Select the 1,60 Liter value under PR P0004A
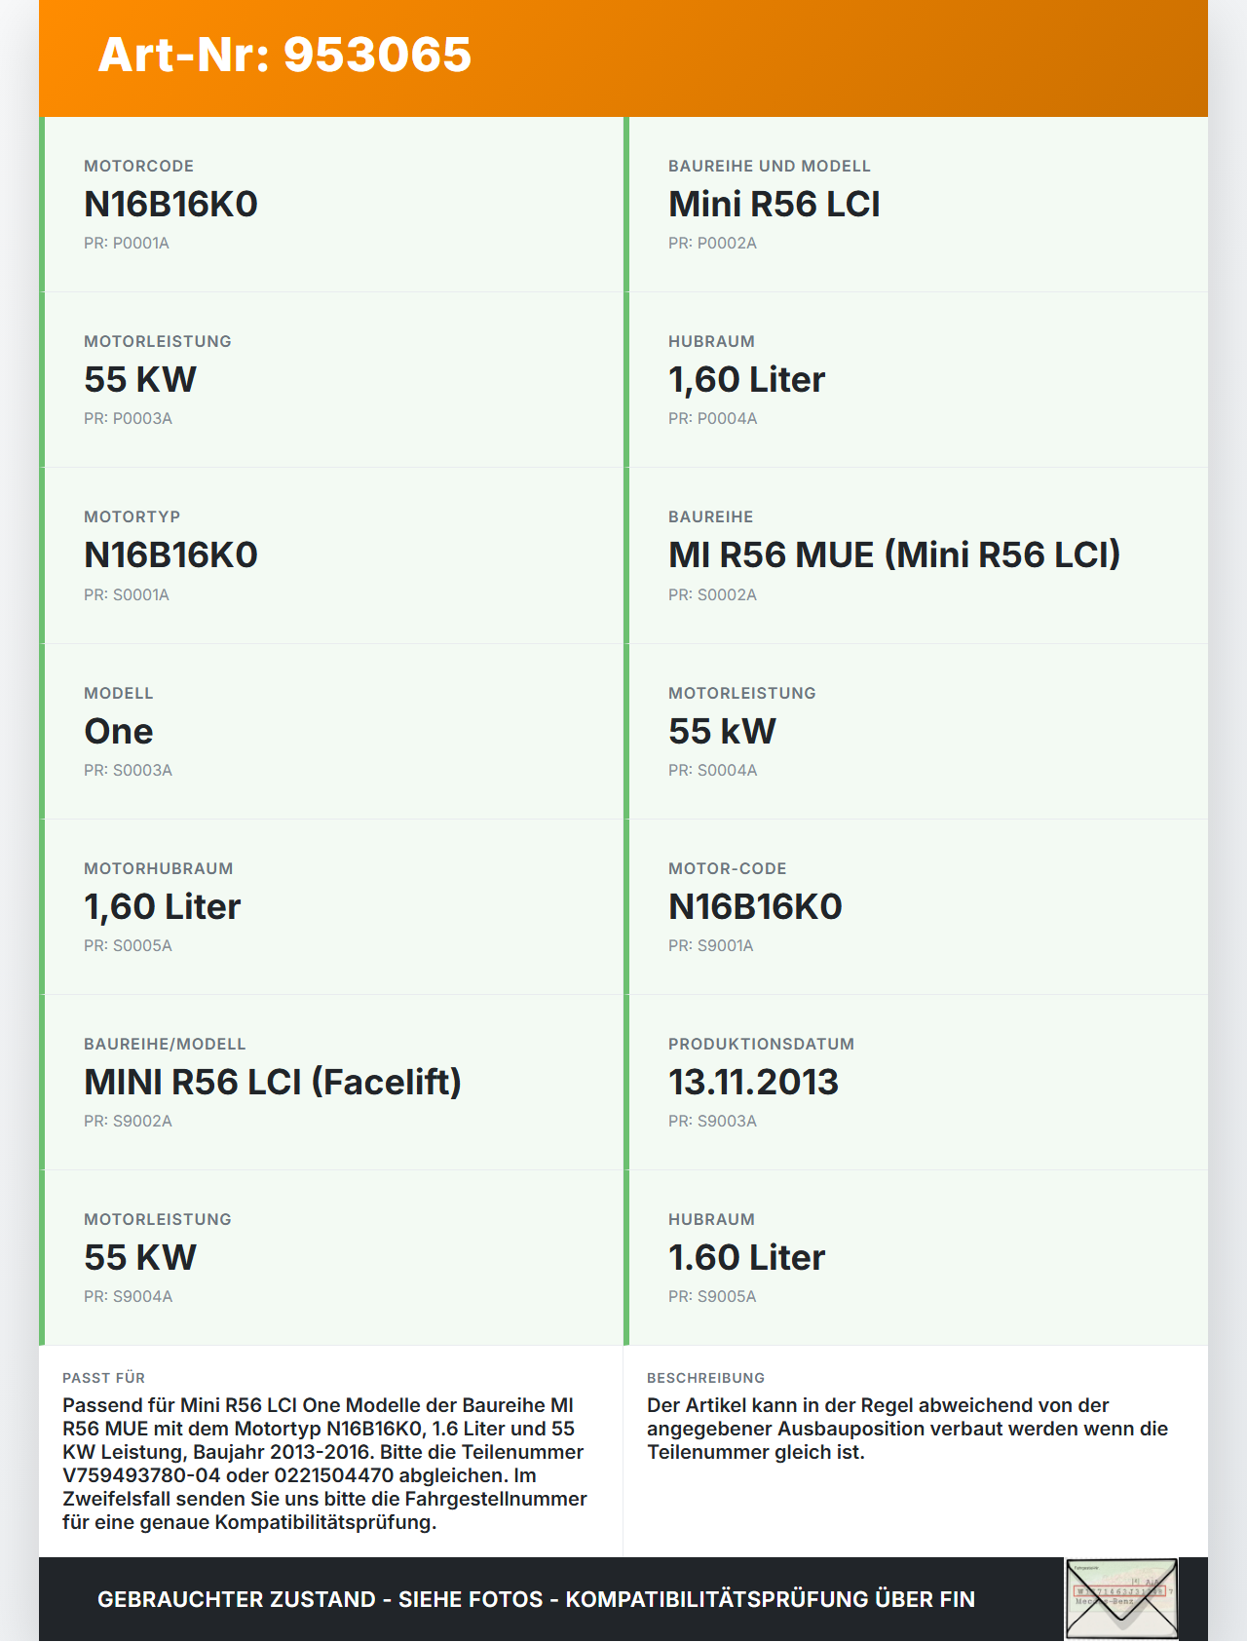This screenshot has width=1247, height=1642. [746, 380]
